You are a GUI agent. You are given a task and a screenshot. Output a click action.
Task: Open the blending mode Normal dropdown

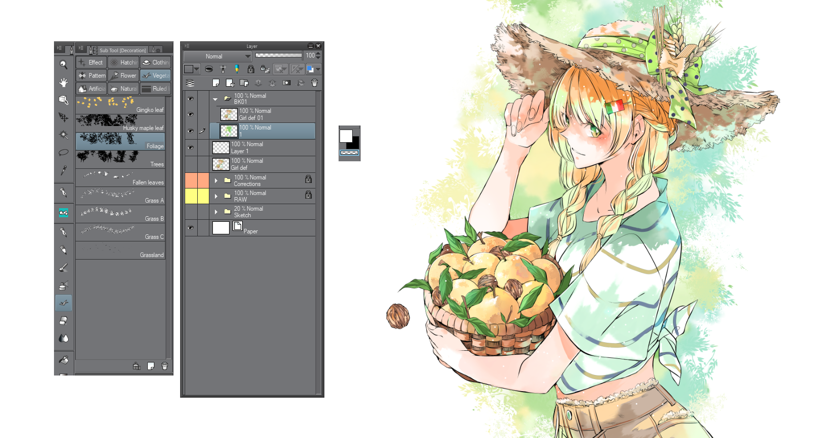pos(217,56)
